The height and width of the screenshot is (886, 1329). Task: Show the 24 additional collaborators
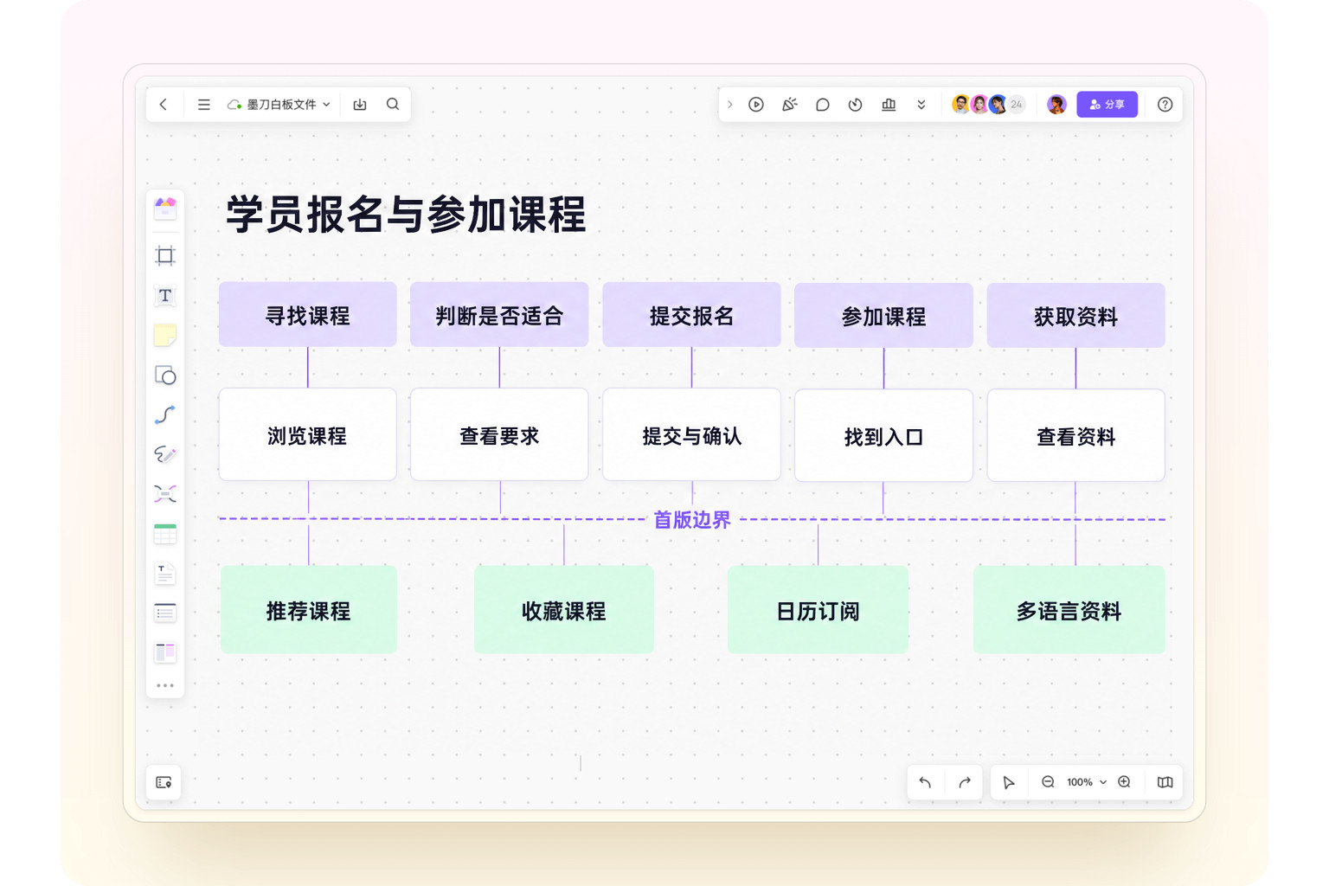point(1017,105)
